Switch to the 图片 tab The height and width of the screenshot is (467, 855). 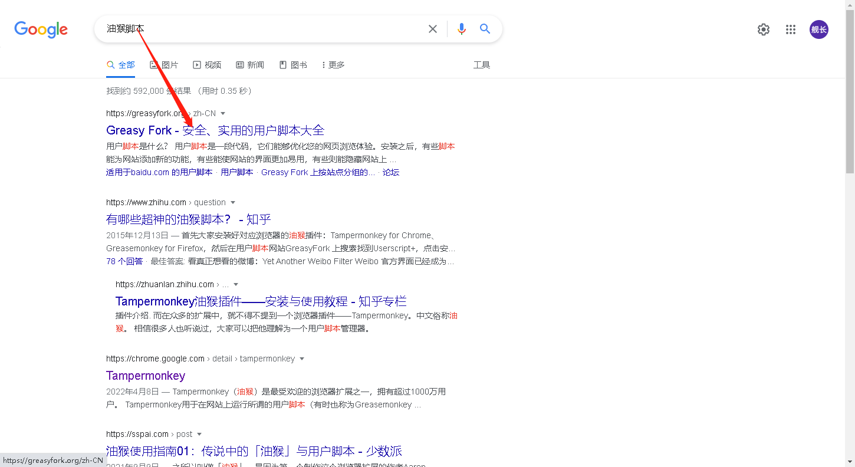tap(164, 65)
